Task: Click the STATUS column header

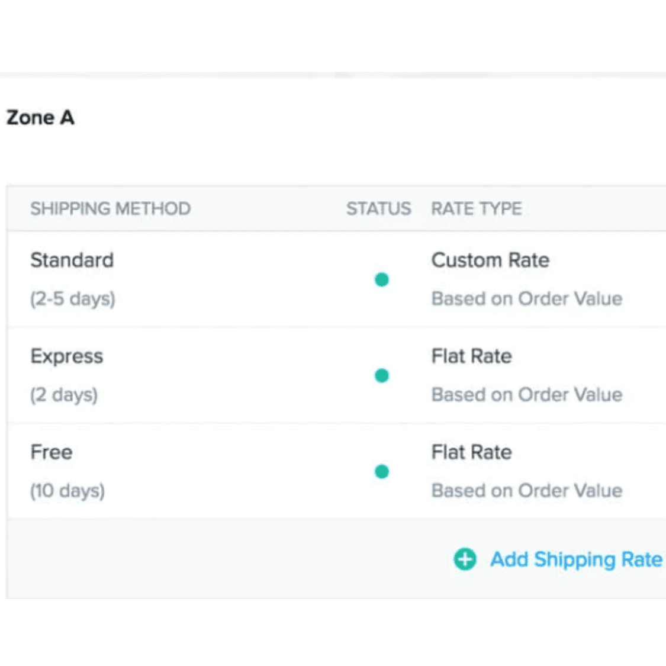Action: coord(378,208)
